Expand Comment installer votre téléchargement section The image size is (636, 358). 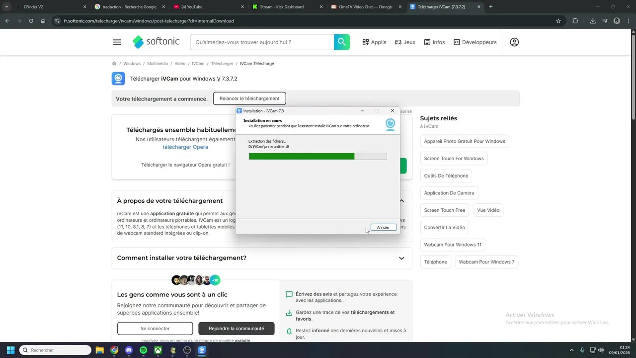[x=401, y=258]
